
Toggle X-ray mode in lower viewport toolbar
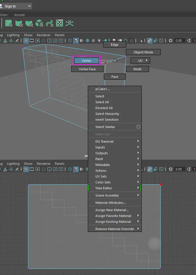[x=150, y=169]
